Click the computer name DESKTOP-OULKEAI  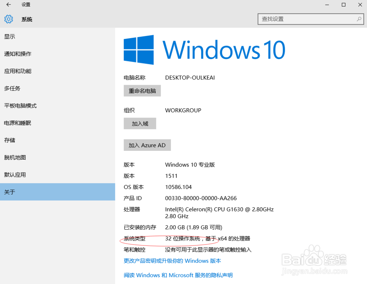(x=190, y=78)
